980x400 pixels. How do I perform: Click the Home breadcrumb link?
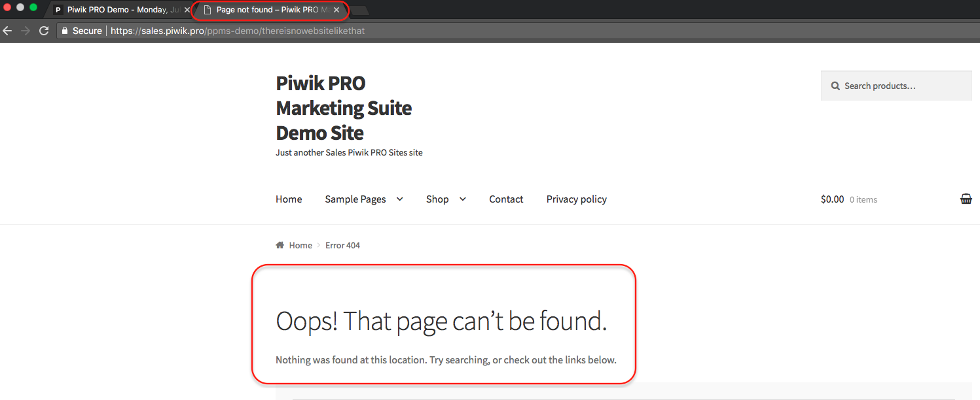[300, 245]
